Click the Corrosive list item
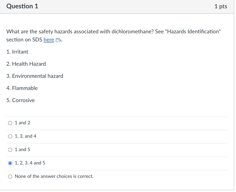 coord(20,100)
